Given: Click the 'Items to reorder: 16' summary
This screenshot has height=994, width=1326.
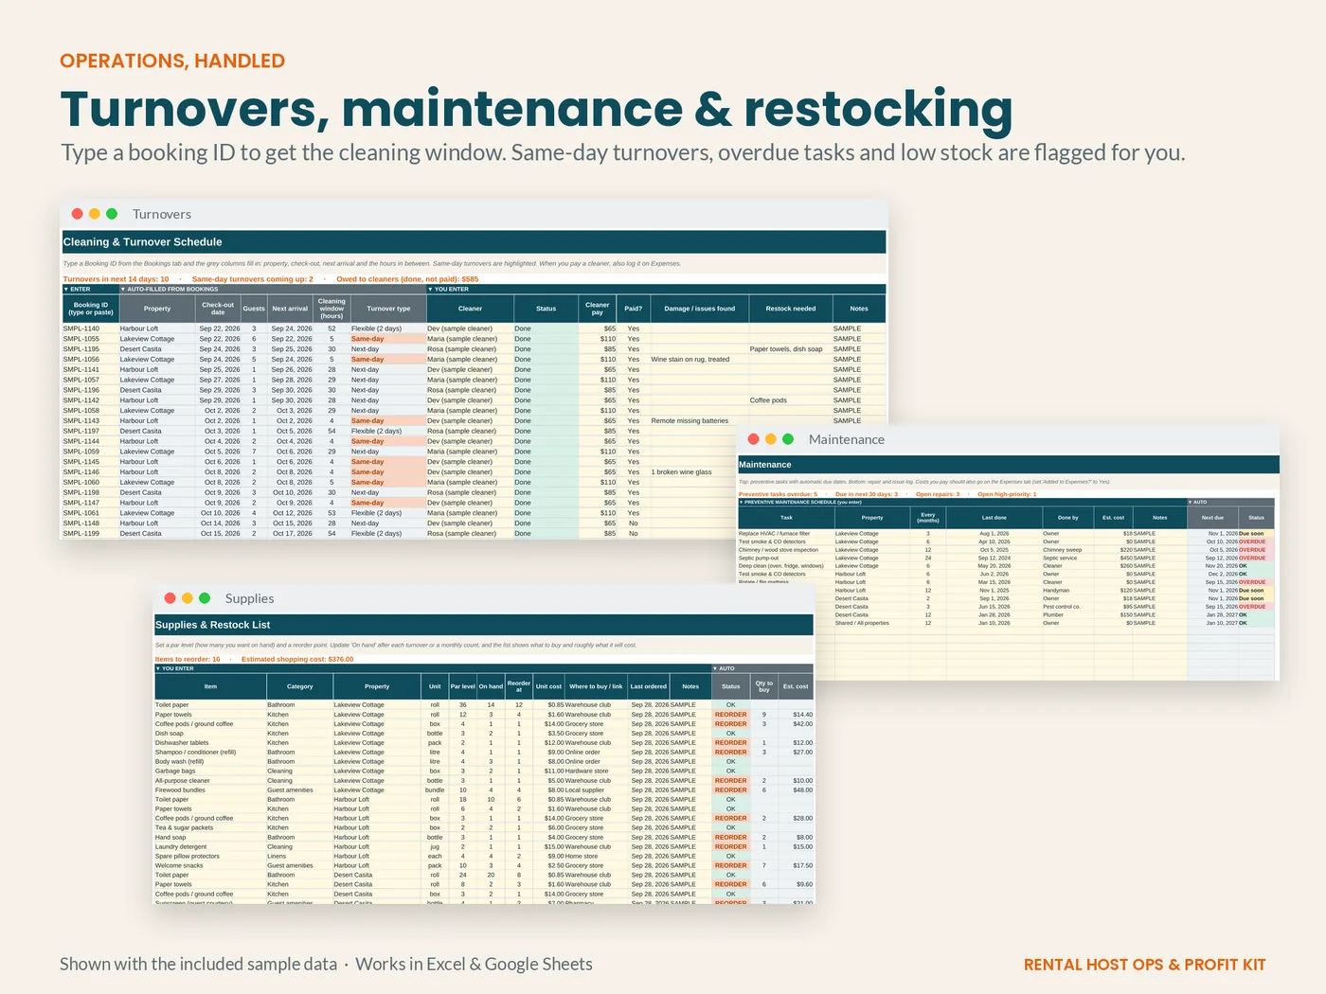Looking at the screenshot, I should [188, 659].
